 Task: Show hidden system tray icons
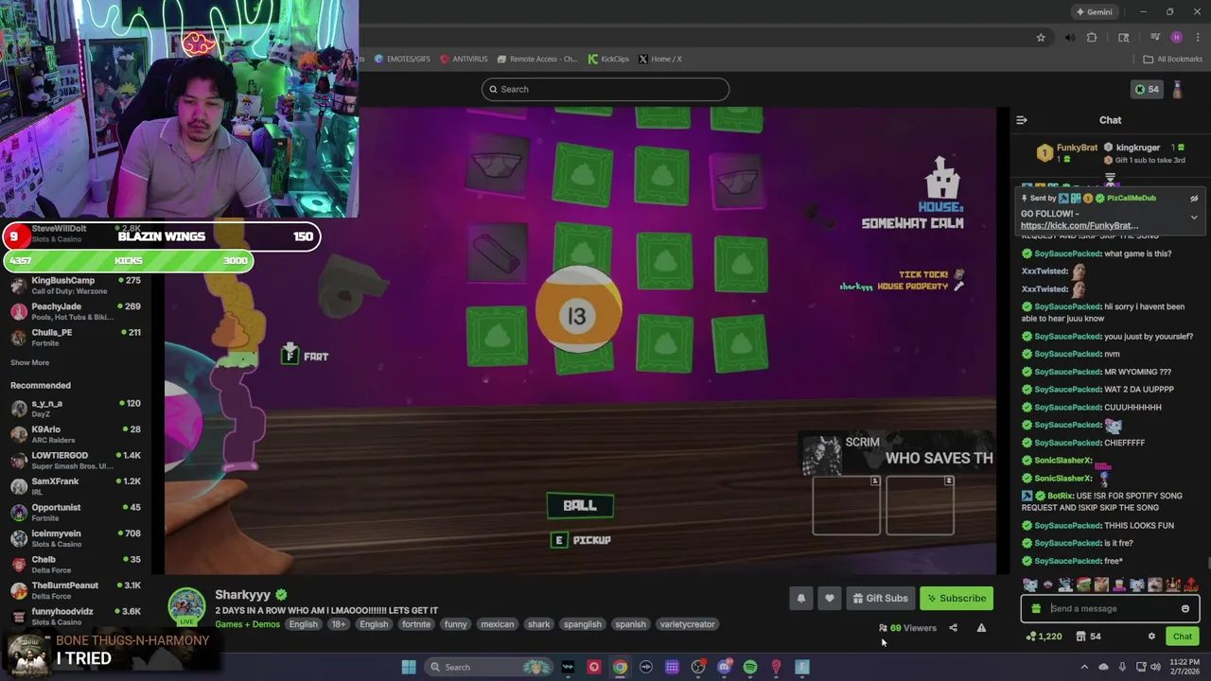pos(1084,667)
